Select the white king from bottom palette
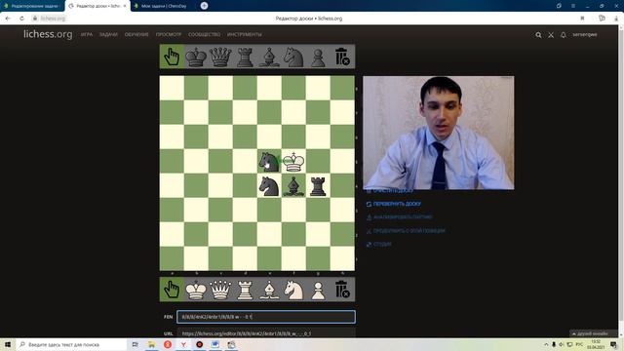The height and width of the screenshot is (351, 624). [x=196, y=290]
